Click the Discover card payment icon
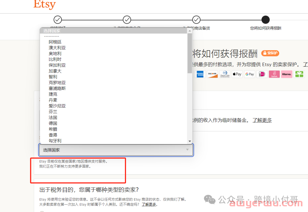 point(212,74)
